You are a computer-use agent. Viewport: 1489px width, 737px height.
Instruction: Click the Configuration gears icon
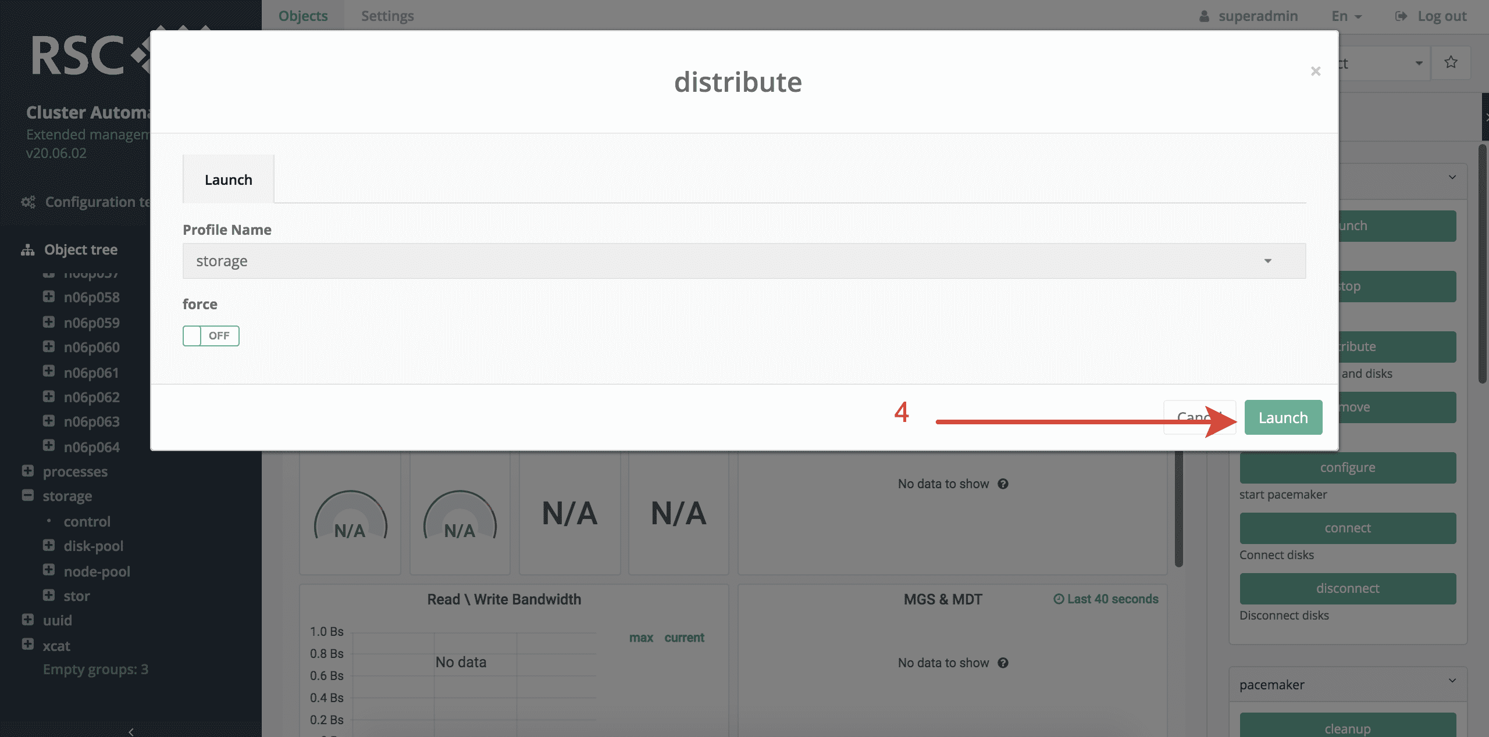tap(28, 202)
